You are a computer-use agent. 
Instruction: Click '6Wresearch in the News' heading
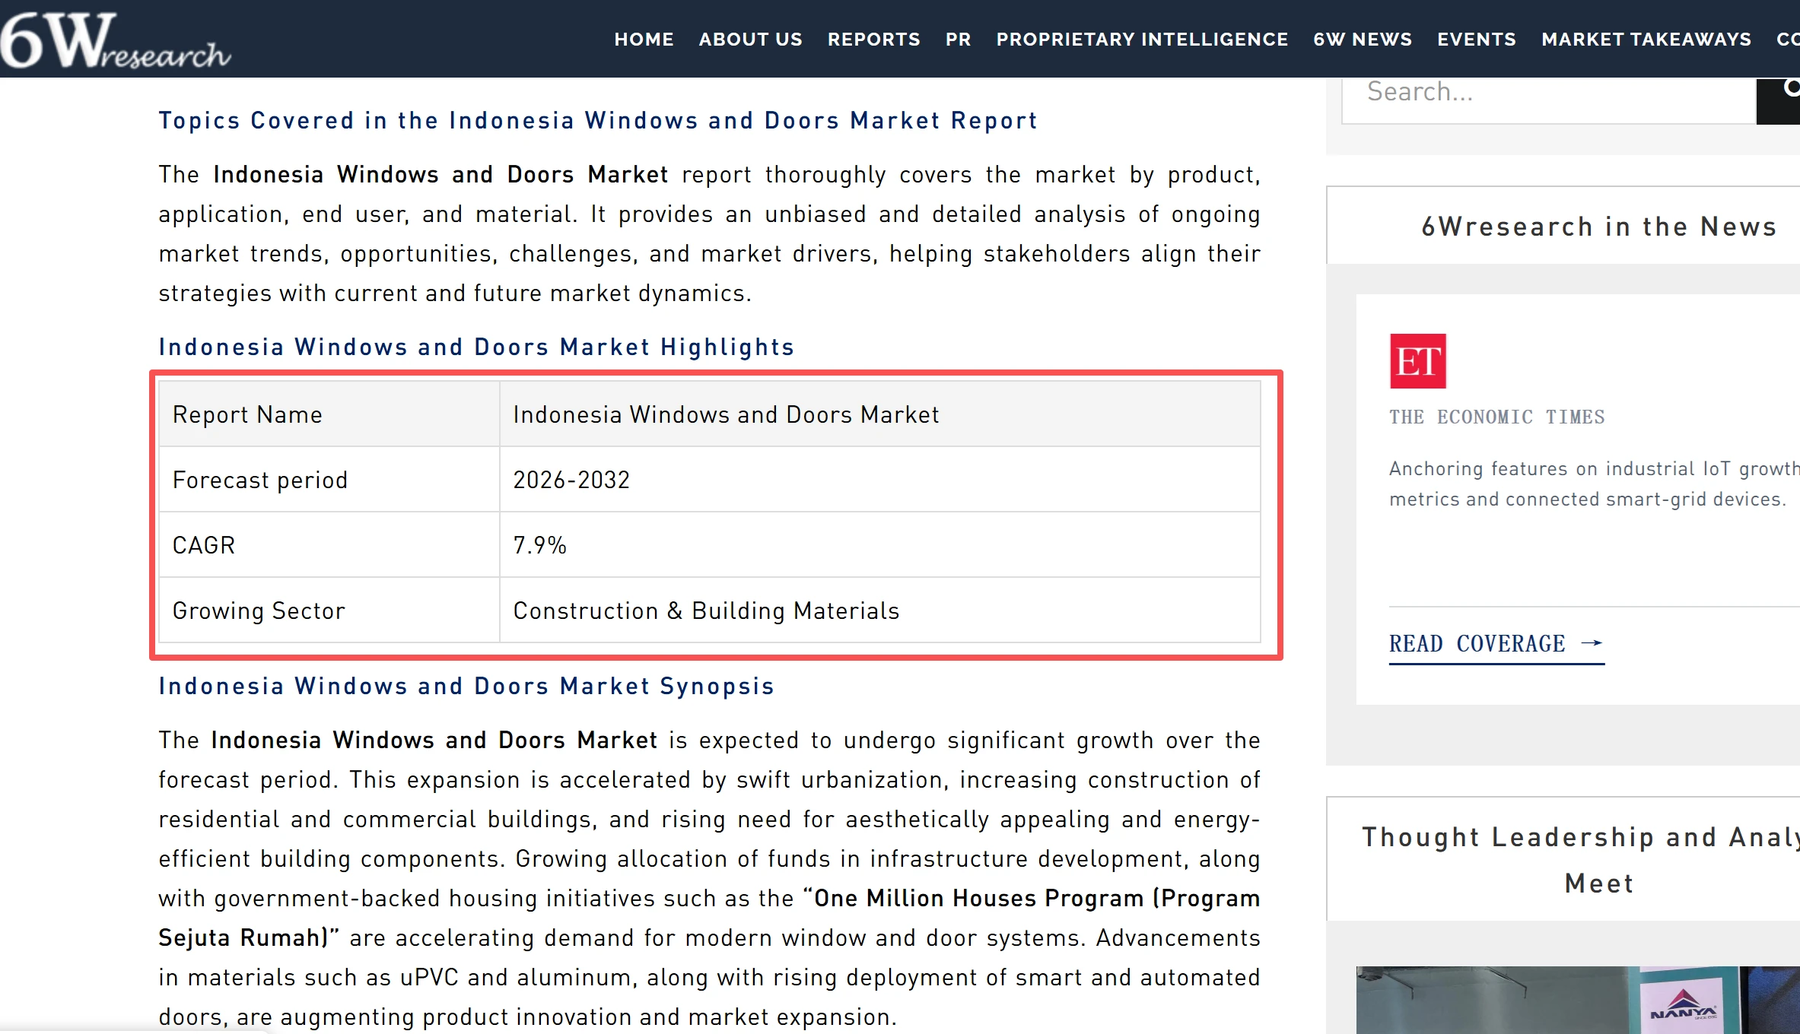point(1598,227)
